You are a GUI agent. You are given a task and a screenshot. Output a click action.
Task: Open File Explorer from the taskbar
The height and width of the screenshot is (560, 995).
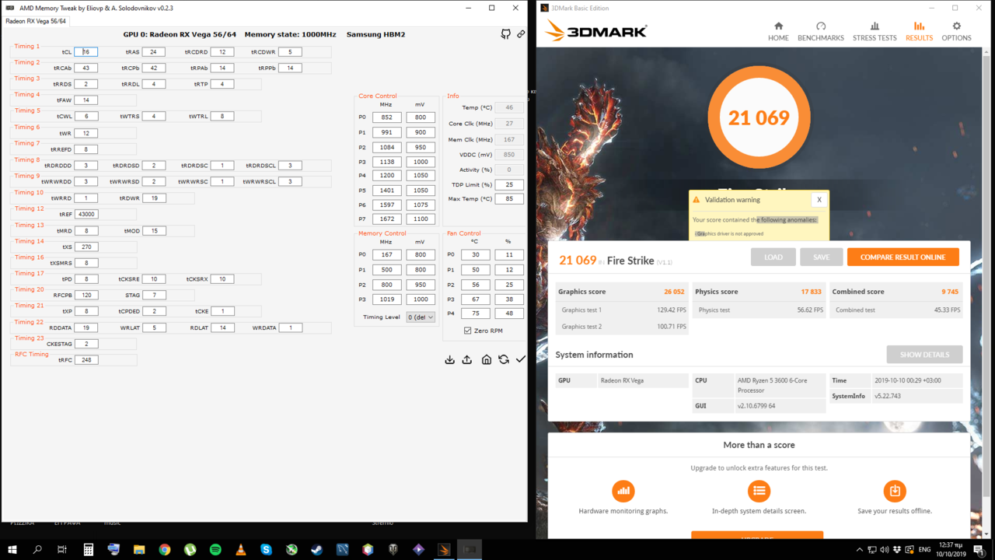139,549
